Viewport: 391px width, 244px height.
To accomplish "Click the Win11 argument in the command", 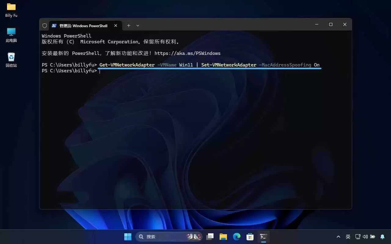I will (x=186, y=65).
